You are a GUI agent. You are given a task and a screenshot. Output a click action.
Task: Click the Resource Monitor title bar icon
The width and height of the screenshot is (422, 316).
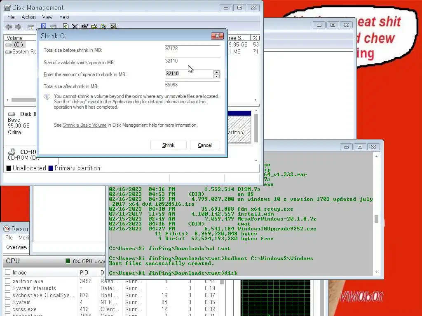(x=7, y=229)
